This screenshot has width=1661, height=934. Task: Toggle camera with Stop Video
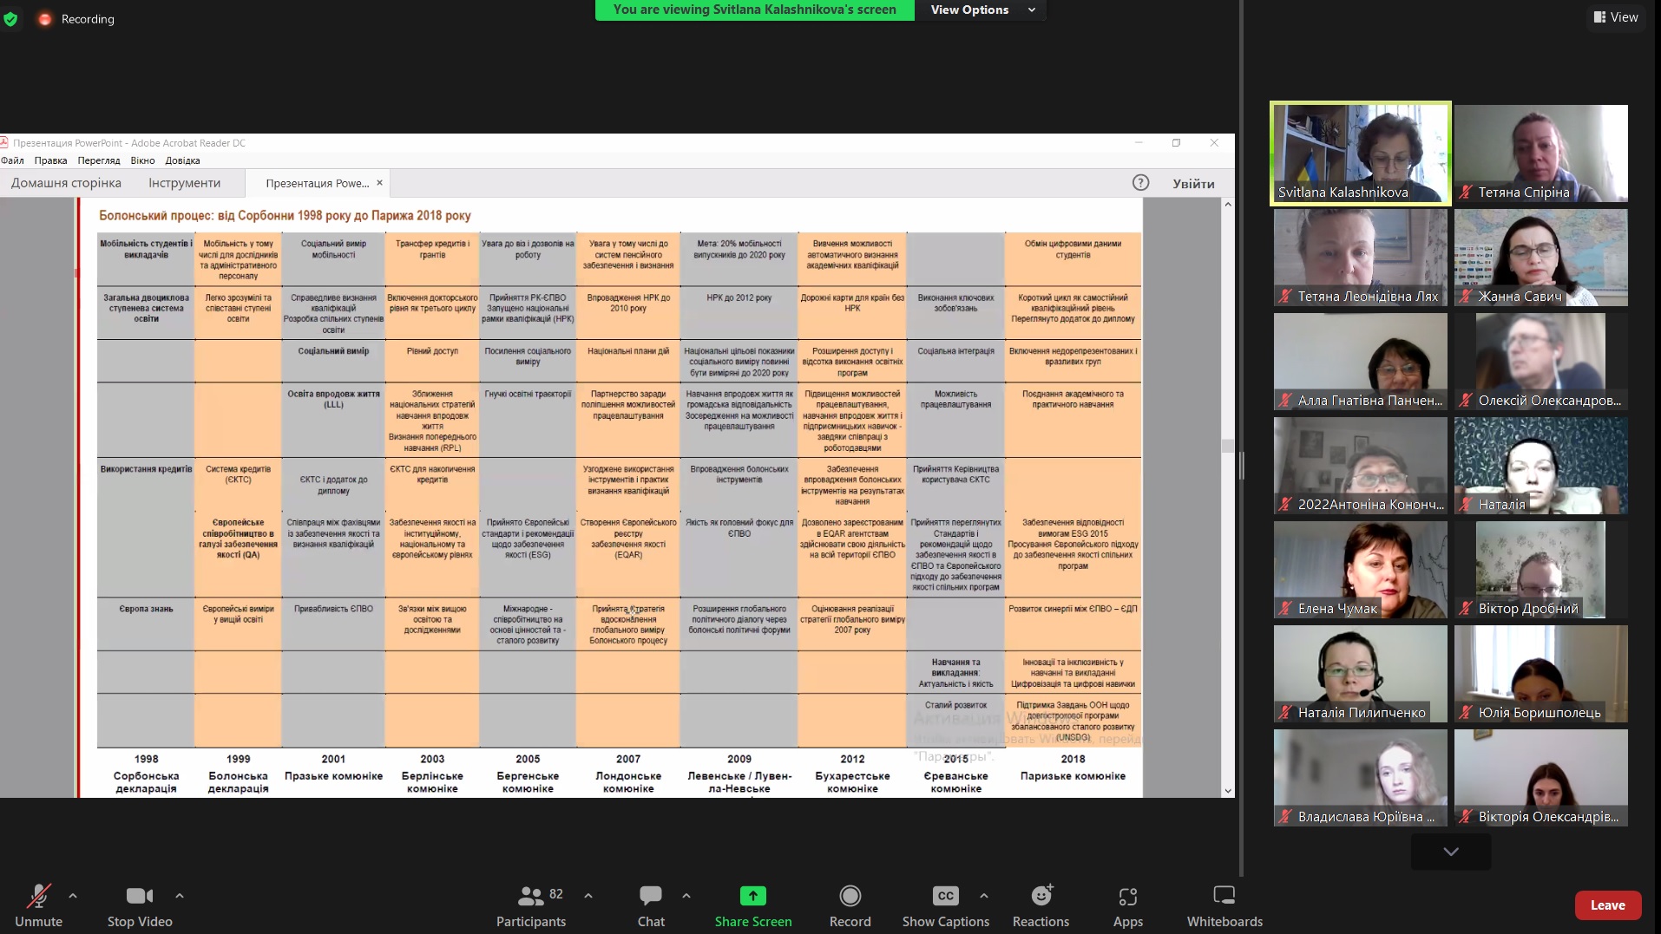(139, 896)
